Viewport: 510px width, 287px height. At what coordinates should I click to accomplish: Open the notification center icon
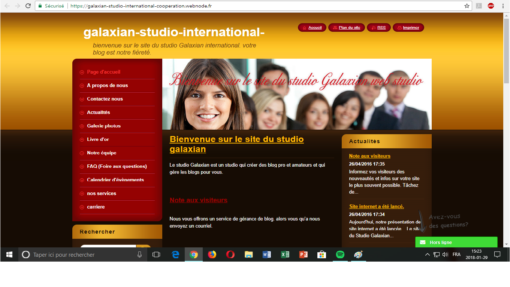coord(497,254)
